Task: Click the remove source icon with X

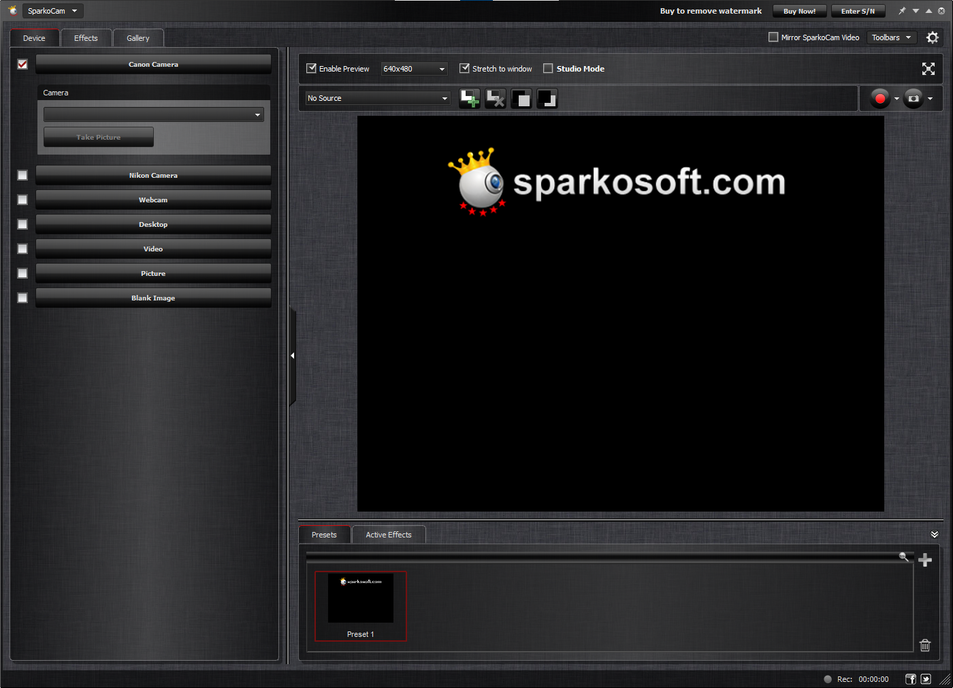Action: (495, 99)
